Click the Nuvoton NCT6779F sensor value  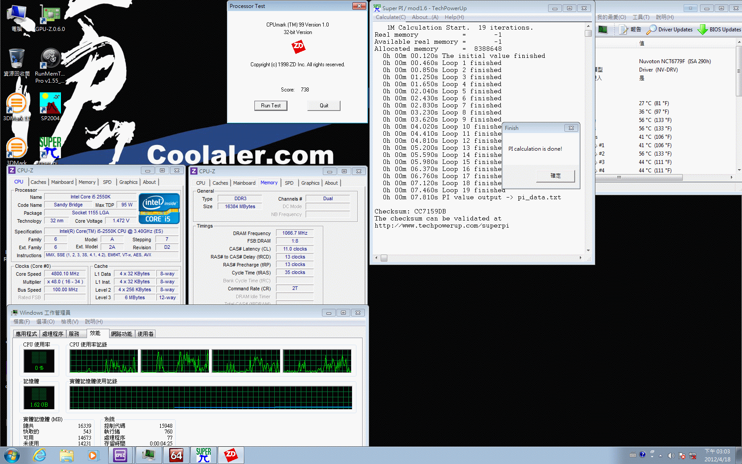(675, 61)
